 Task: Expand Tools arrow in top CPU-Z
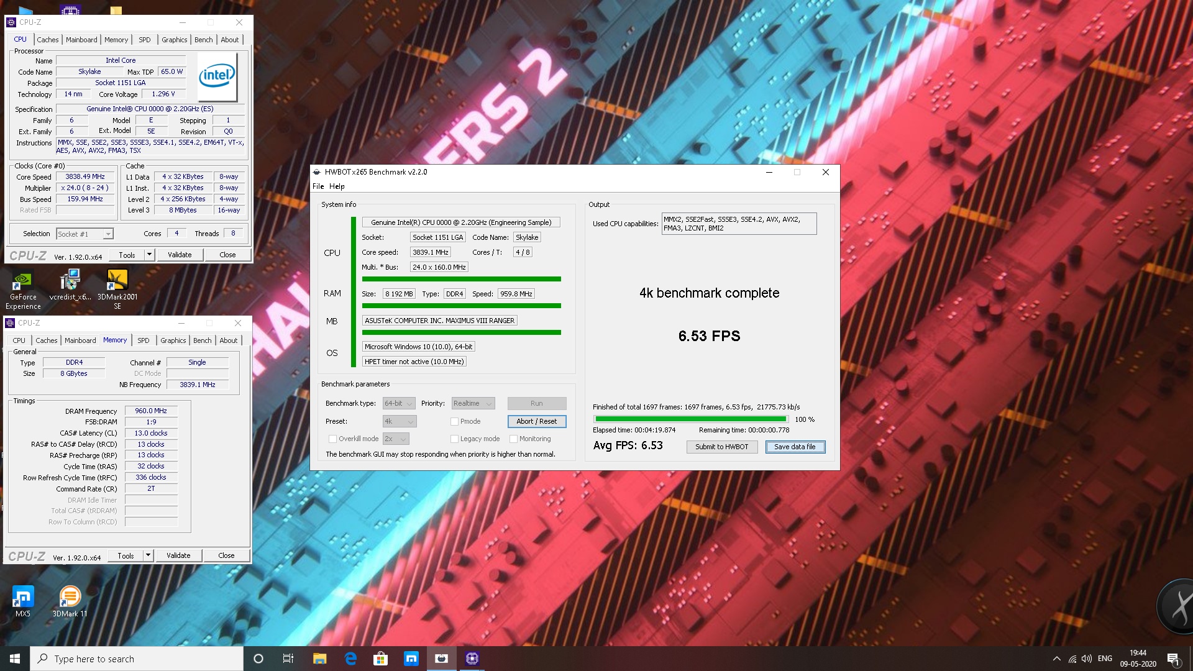(x=149, y=255)
